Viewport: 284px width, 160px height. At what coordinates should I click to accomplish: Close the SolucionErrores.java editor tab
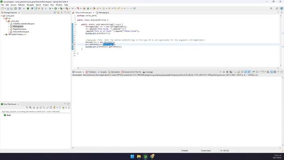click(94, 12)
